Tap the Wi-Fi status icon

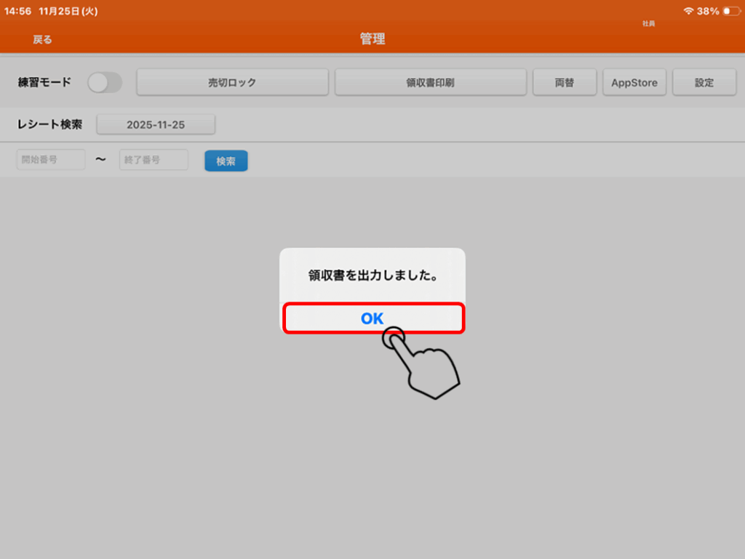coord(688,11)
